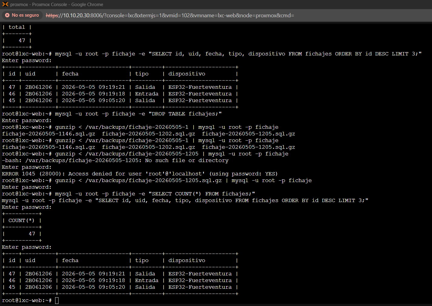Screen dimensions: 432x306
Task: Click the Proxmox logo icon in title bar
Action: (x=5, y=4)
